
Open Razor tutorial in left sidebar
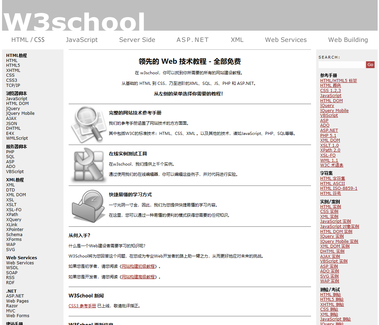click(12, 306)
